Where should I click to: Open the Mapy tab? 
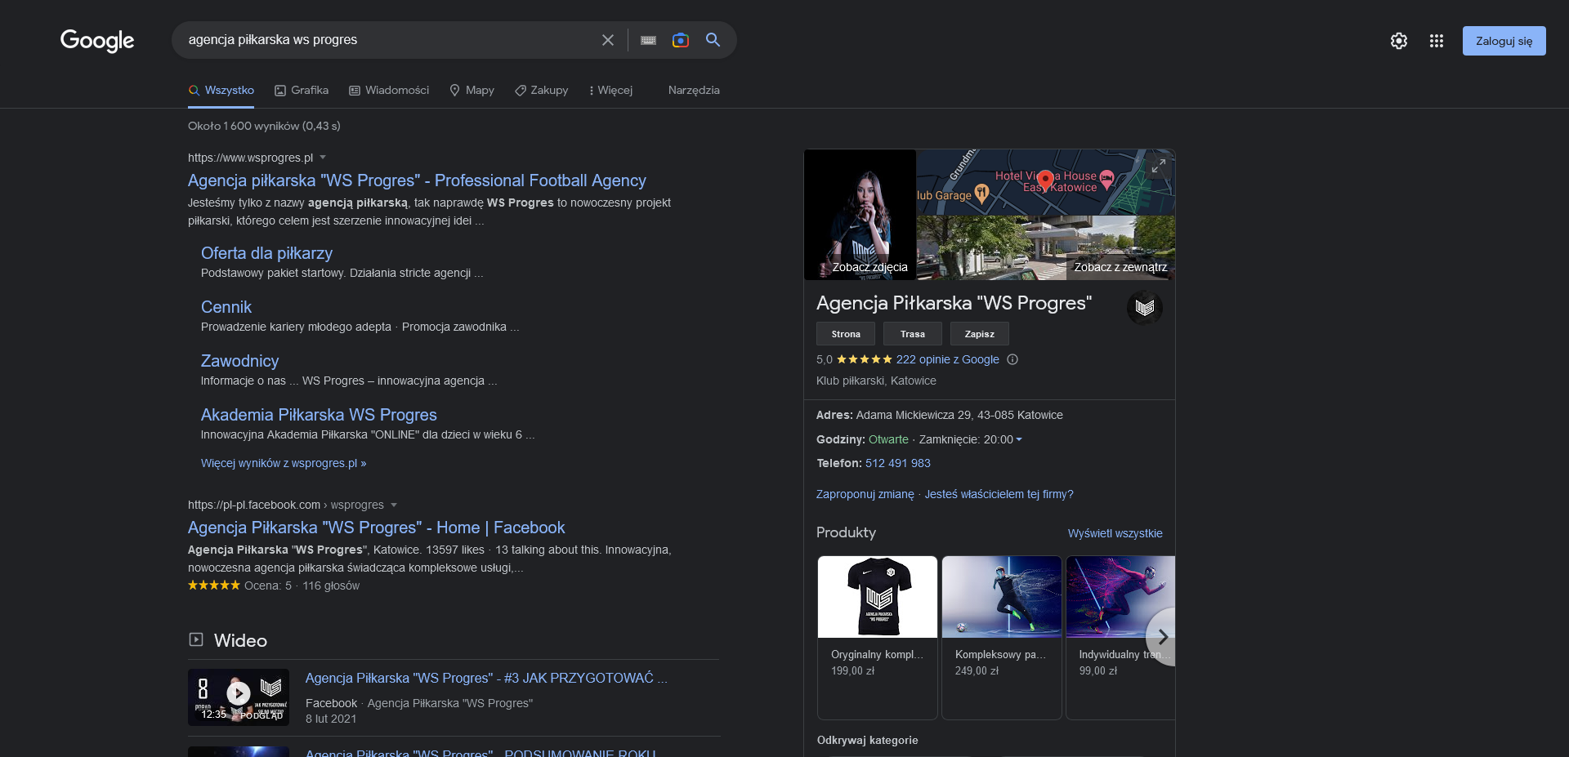(472, 91)
